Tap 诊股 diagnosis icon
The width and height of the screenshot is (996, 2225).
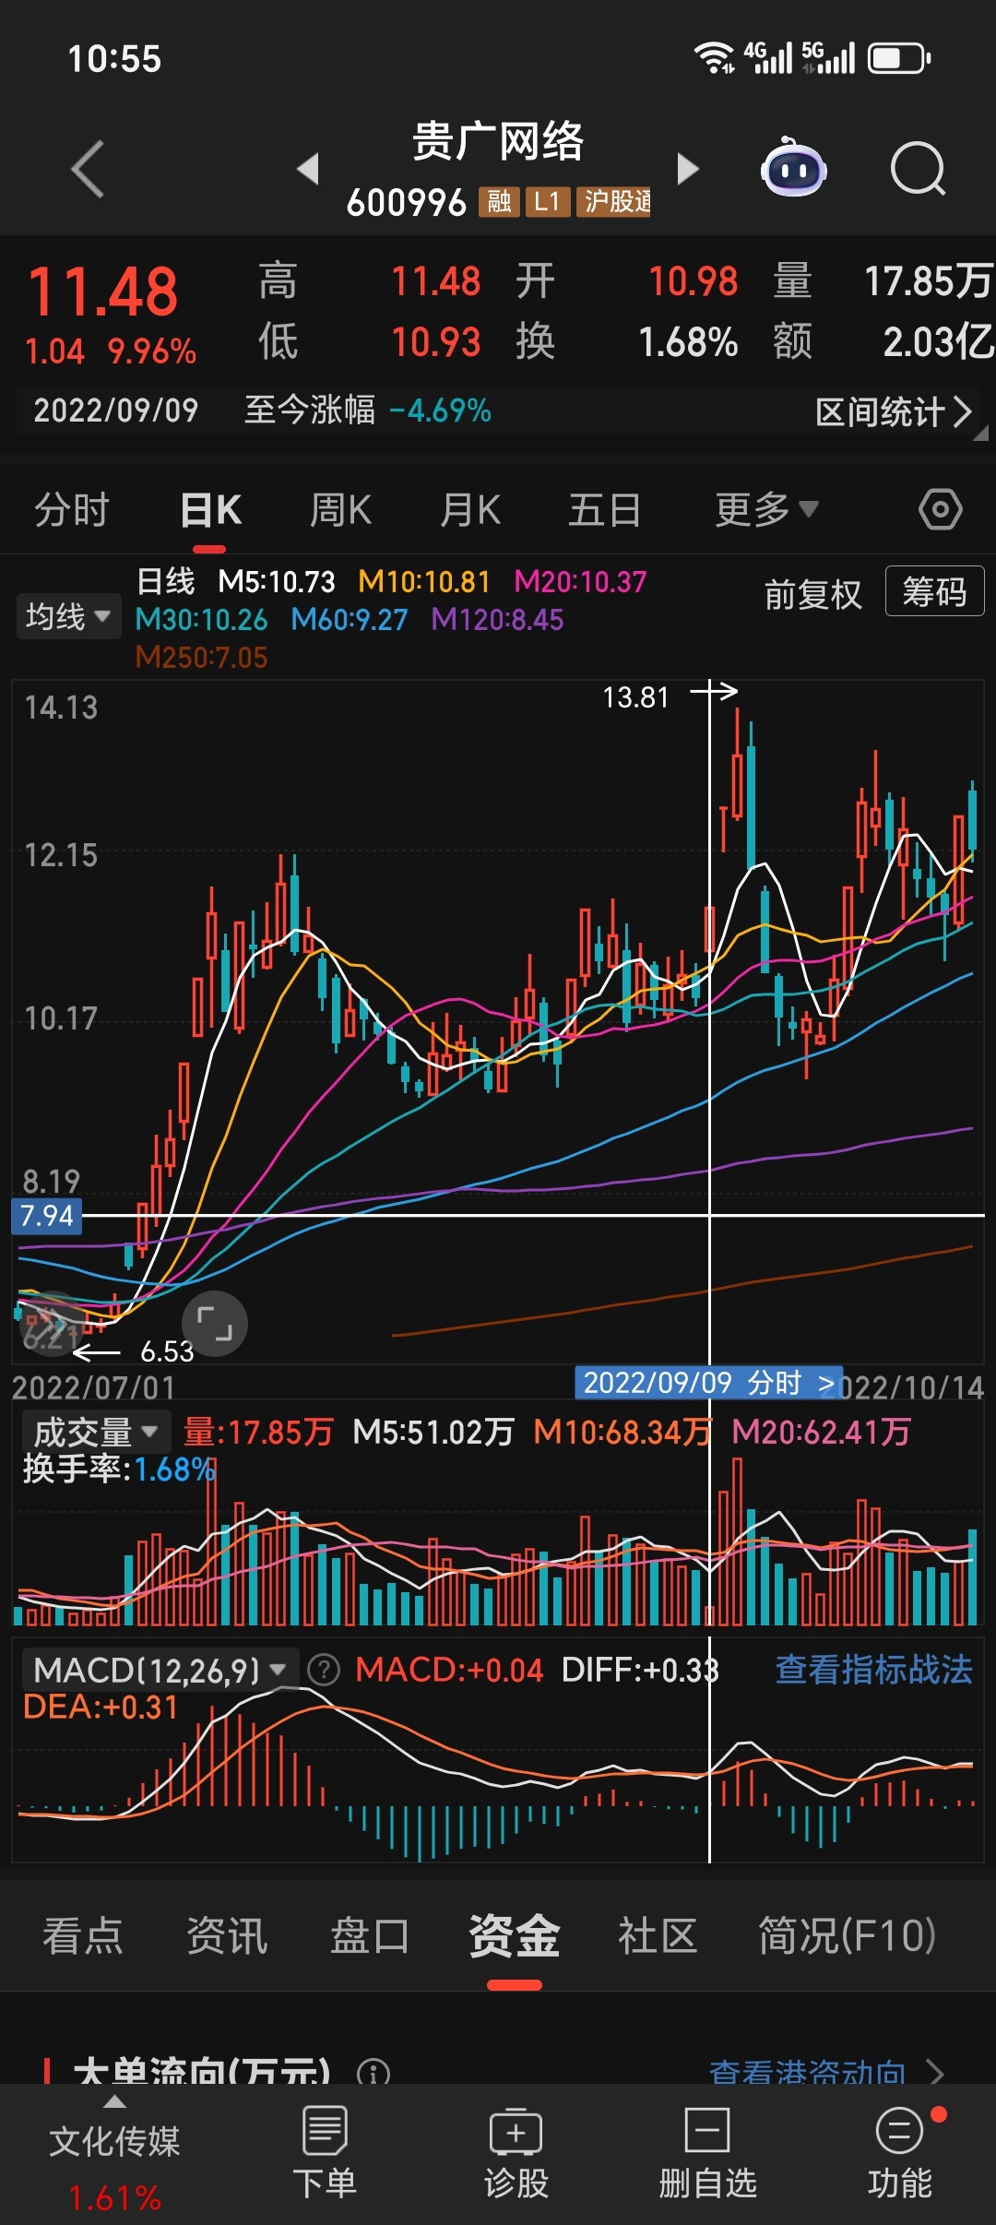coord(516,2152)
